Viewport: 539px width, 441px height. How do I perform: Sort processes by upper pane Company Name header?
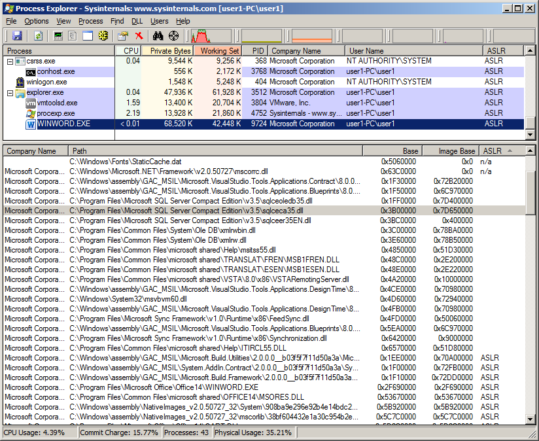[306, 51]
